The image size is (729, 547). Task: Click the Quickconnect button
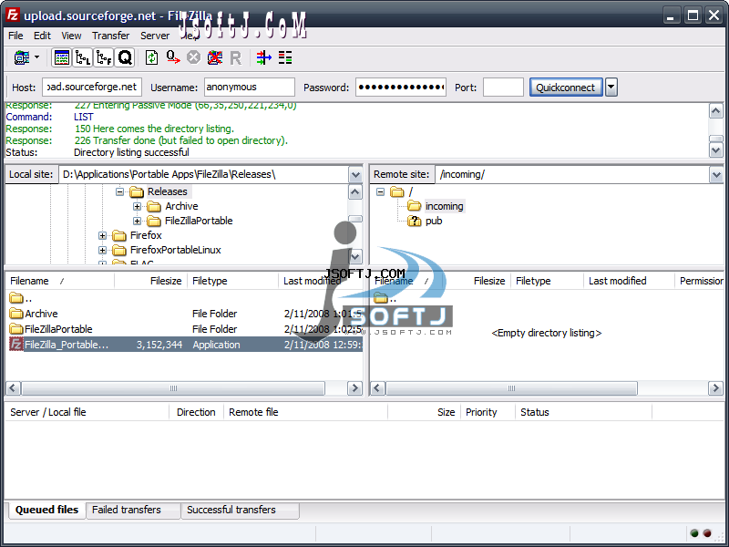[566, 87]
